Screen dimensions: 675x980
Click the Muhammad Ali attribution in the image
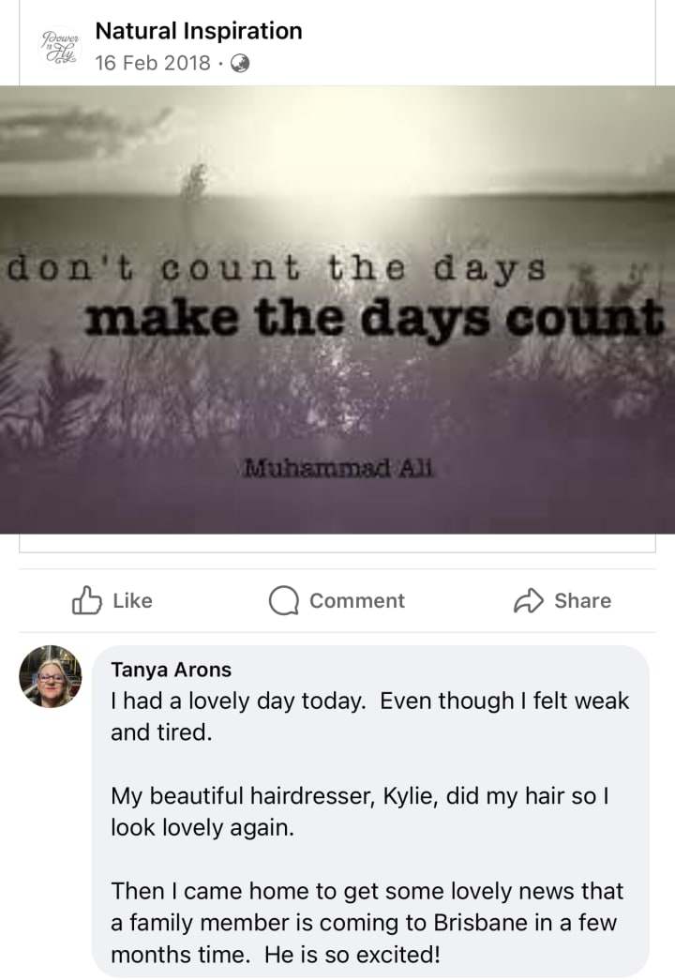pos(338,468)
